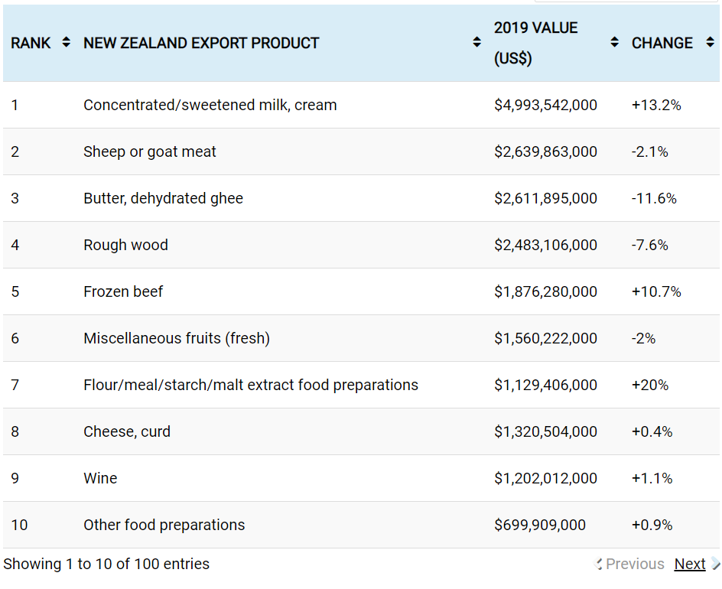Select the Frozen beef row
Viewport: 722px width, 589px height.
[123, 291]
